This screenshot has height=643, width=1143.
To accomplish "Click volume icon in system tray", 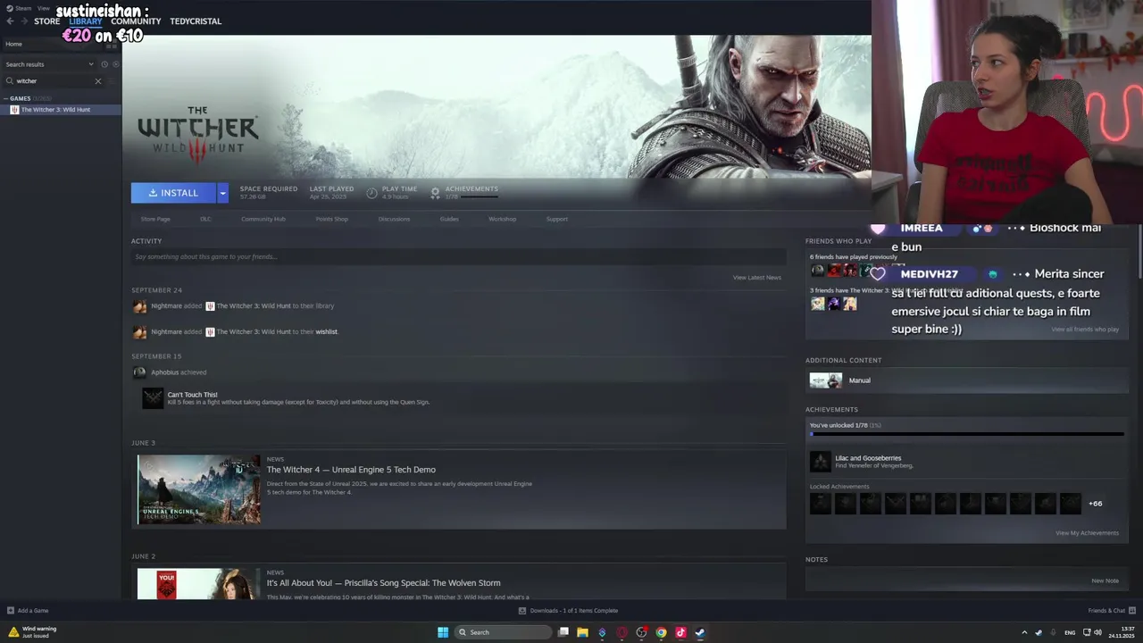I will pyautogui.click(x=1097, y=632).
